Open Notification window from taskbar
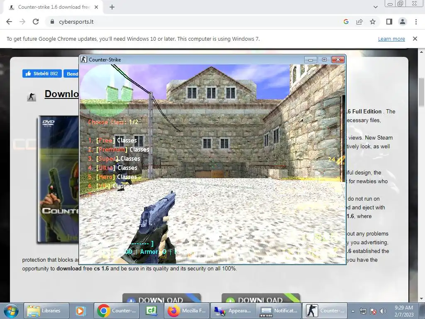 (x=279, y=311)
